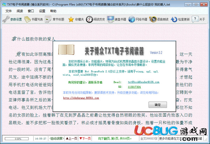Click the 0.00% reading progress bar

(x=17, y=139)
